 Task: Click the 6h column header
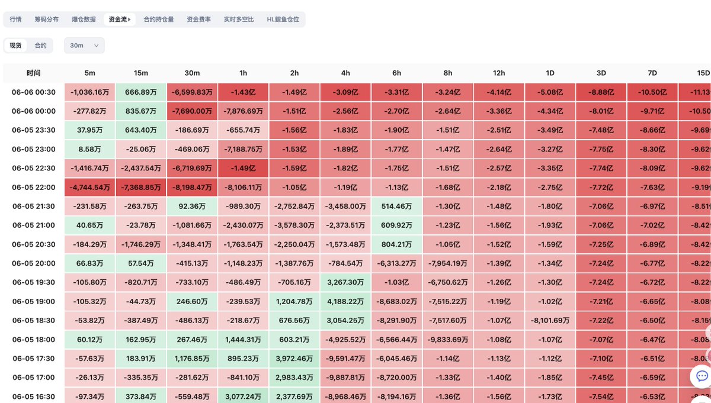(396, 73)
